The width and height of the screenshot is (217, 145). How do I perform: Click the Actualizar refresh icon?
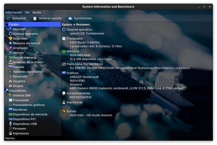pyautogui.click(x=8, y=18)
